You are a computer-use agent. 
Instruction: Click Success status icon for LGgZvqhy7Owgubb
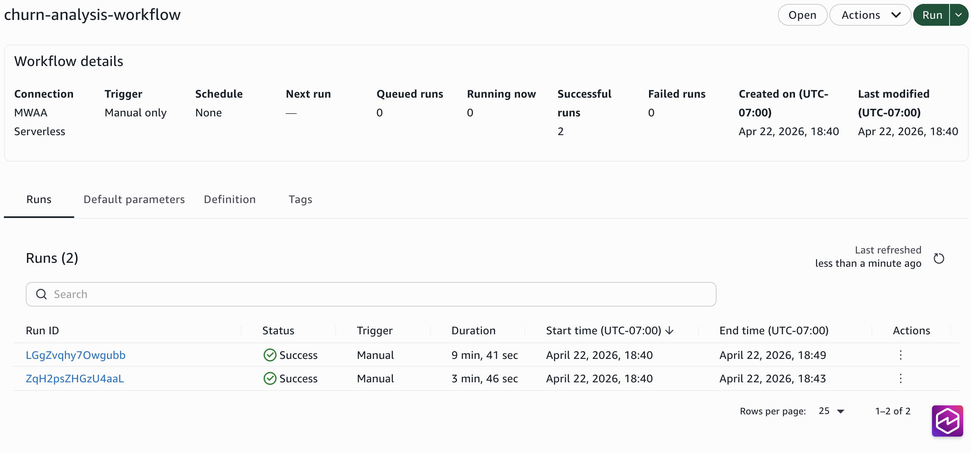(270, 355)
